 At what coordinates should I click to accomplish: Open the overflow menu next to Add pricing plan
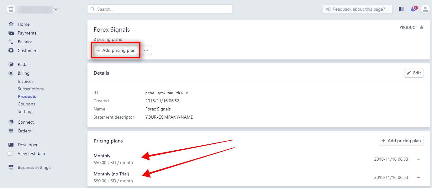tap(146, 50)
